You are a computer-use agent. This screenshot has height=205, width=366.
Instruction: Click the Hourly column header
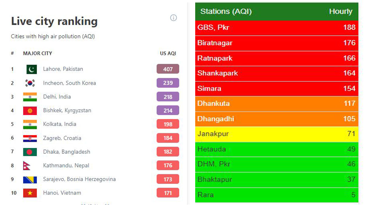[341, 12]
